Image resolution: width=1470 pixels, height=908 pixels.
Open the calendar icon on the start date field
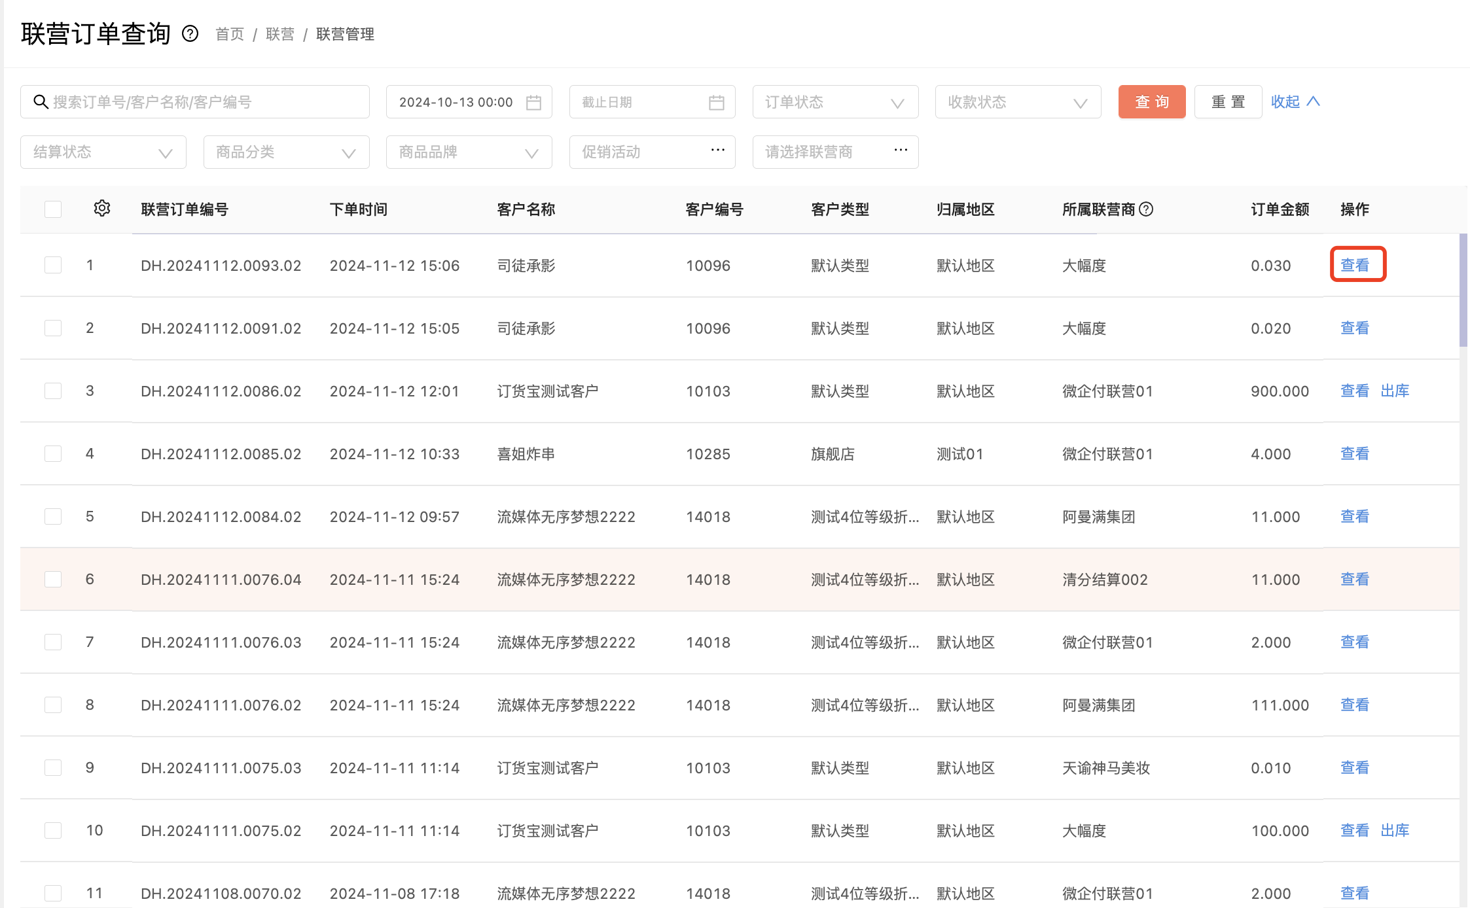point(533,103)
